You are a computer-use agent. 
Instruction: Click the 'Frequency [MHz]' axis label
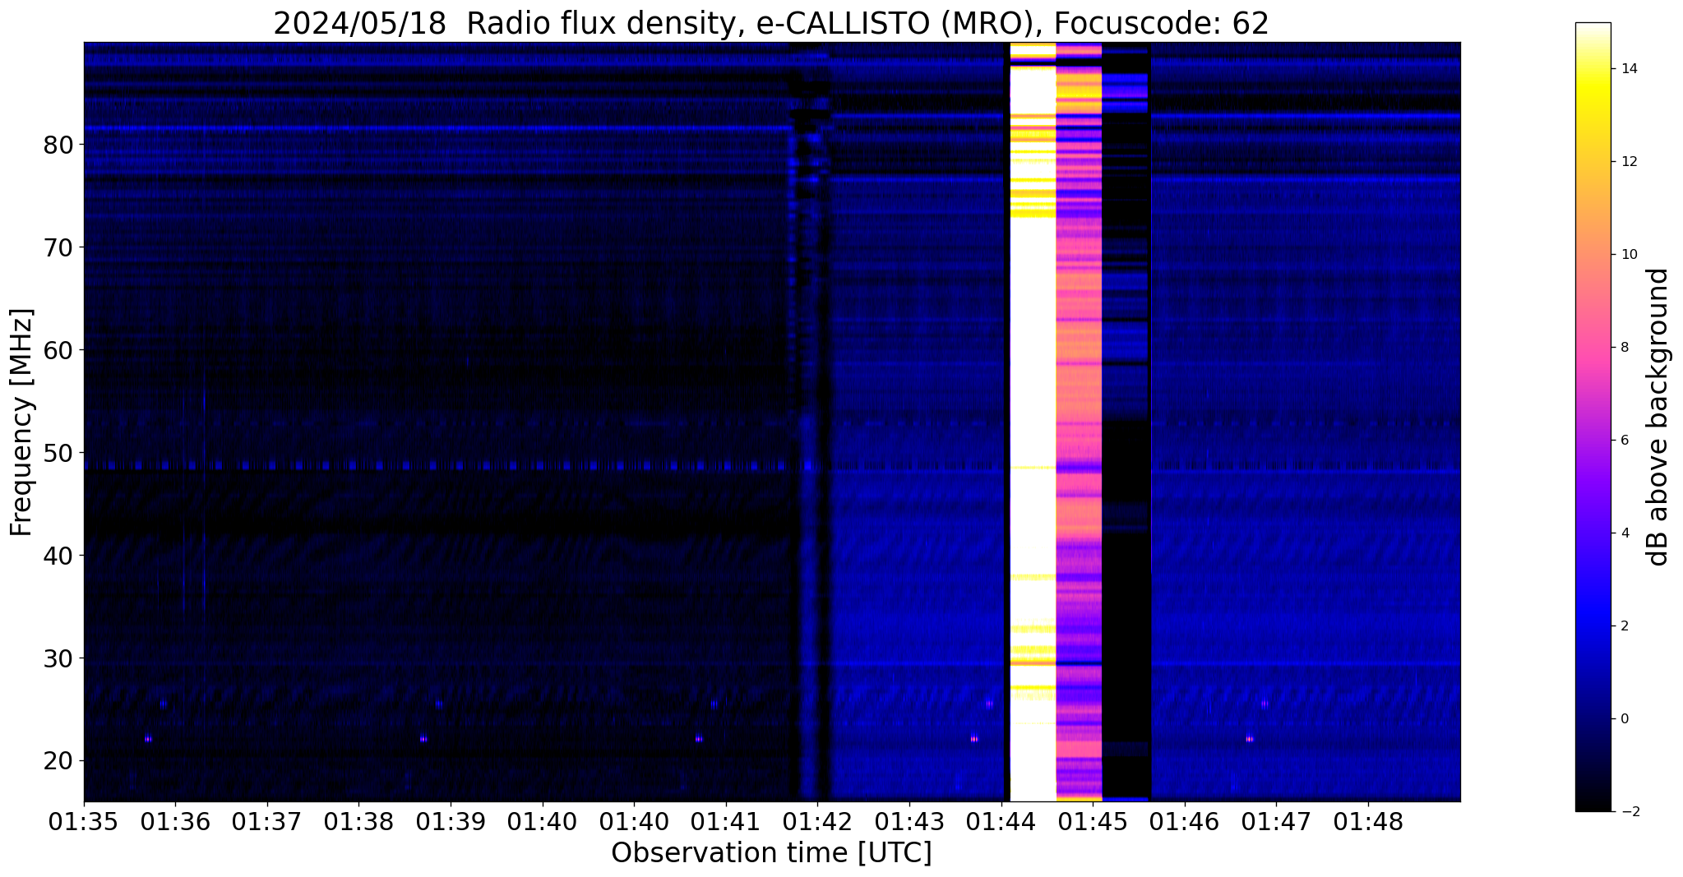(x=22, y=422)
